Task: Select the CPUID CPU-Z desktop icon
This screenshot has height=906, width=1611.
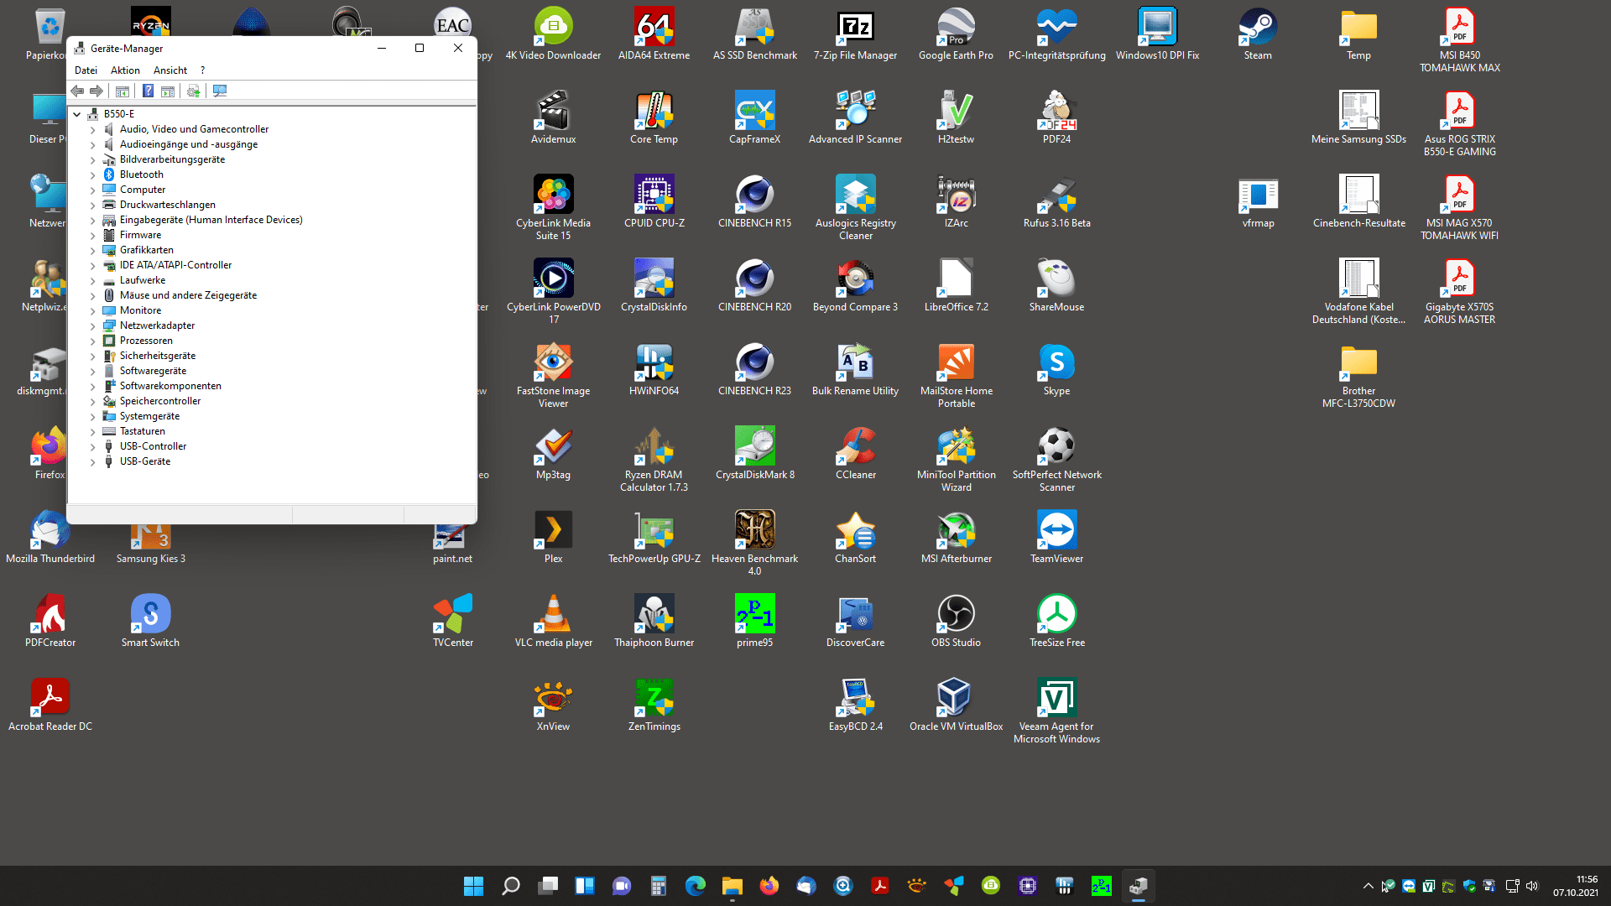Action: [654, 202]
